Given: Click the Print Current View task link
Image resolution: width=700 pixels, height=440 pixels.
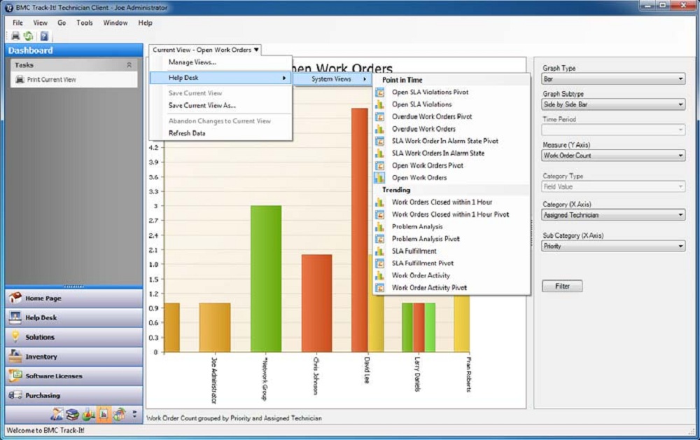Looking at the screenshot, I should [51, 79].
